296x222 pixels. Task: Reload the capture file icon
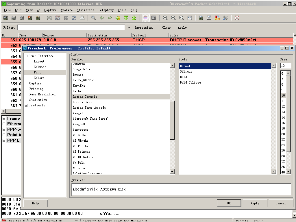74,18
